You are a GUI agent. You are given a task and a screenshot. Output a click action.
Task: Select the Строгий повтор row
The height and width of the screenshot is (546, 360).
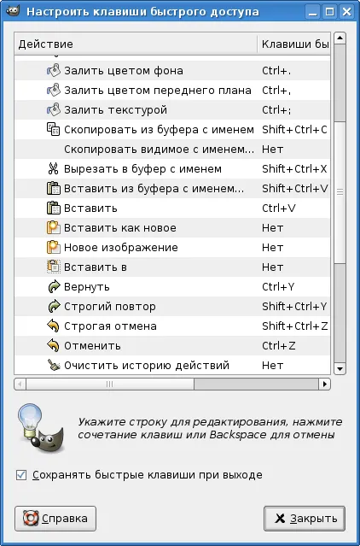coord(172,307)
